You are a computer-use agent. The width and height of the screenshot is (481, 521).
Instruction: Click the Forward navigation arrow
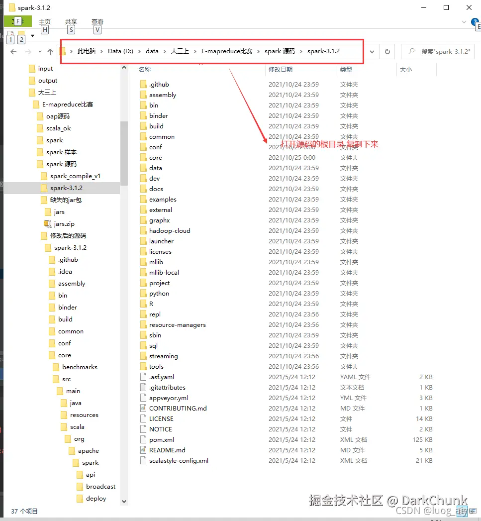tap(28, 51)
